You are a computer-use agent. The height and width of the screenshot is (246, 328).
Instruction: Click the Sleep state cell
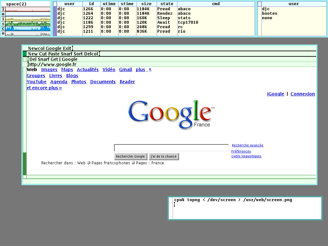tap(164, 18)
